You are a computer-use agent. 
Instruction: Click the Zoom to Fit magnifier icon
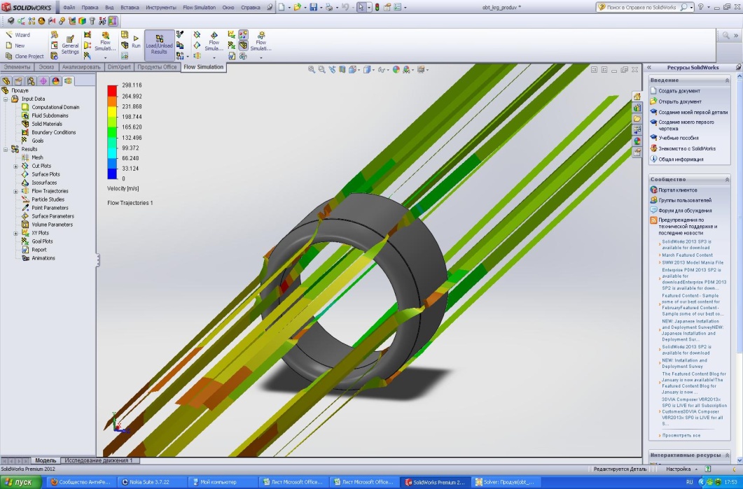312,69
